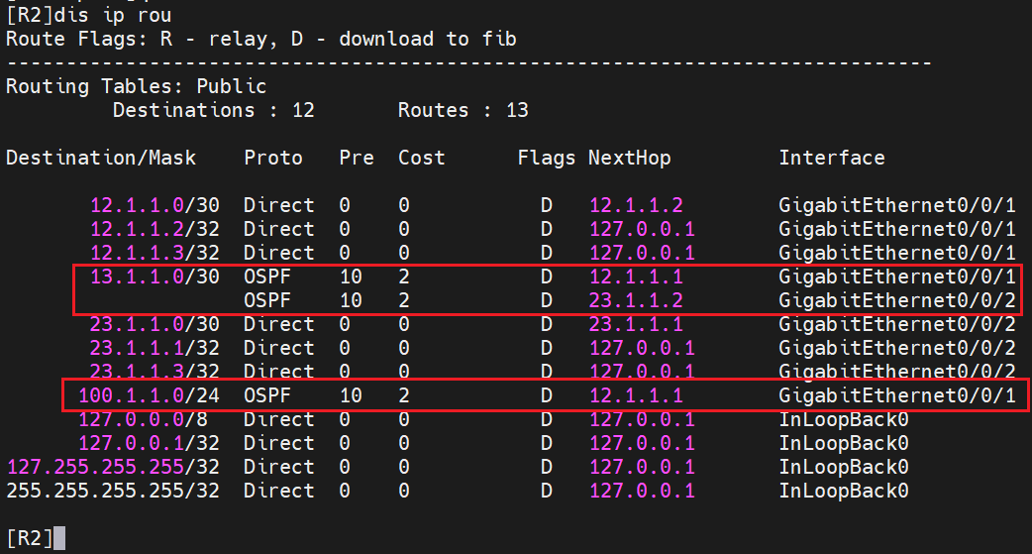
Task: Click the 'Routes : 13' count
Action: coord(463,110)
